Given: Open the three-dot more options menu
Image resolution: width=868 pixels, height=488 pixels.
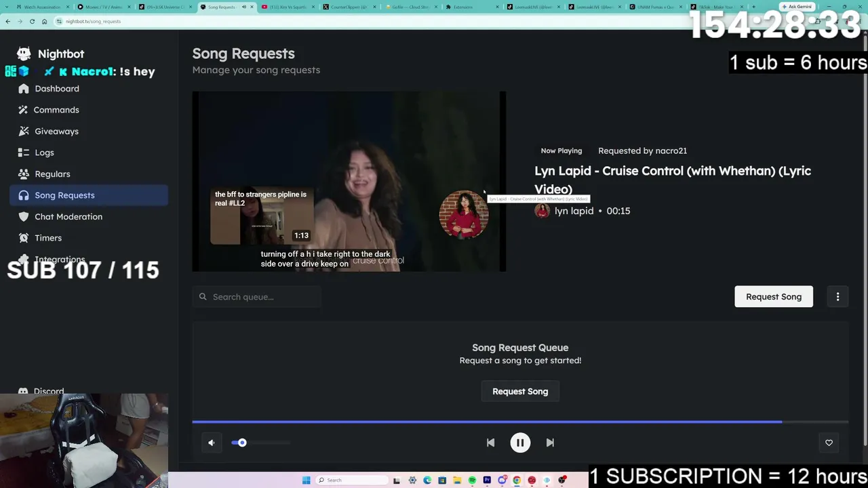Looking at the screenshot, I should click(x=837, y=297).
